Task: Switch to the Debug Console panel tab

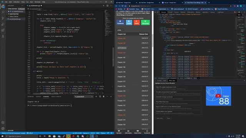Action: coord(56,97)
